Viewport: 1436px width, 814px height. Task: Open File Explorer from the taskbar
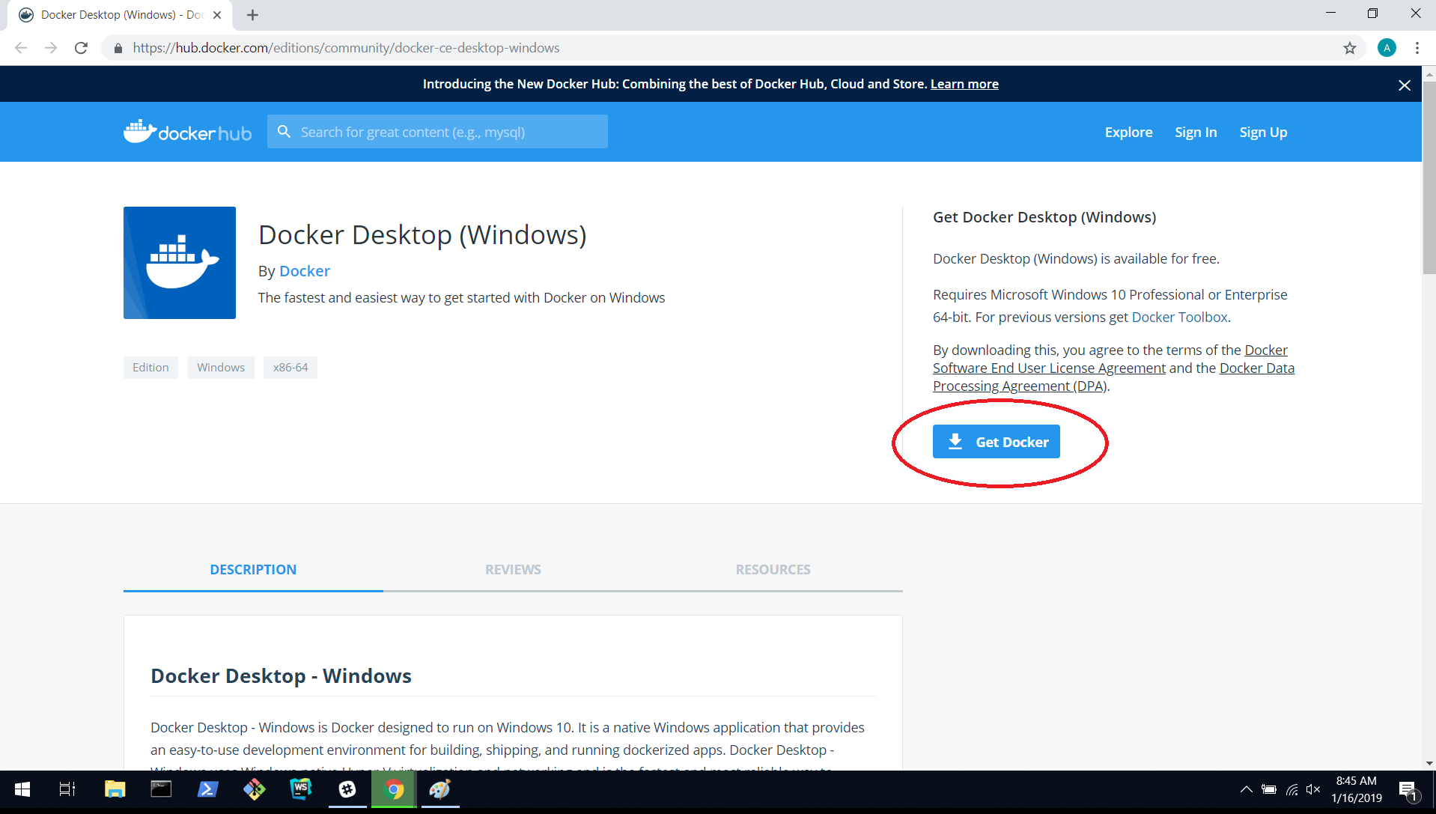point(115,789)
